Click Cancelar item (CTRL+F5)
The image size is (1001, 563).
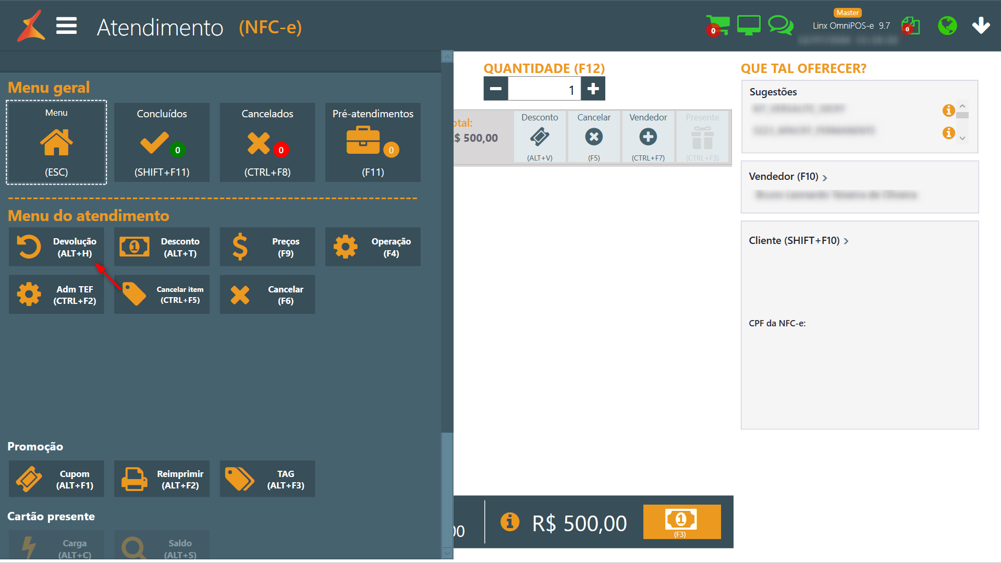coord(162,295)
